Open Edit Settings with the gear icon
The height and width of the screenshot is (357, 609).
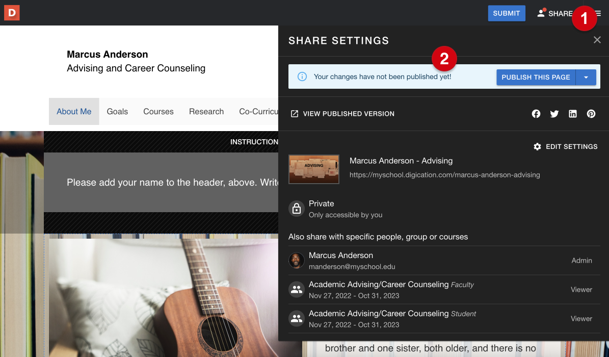(538, 146)
